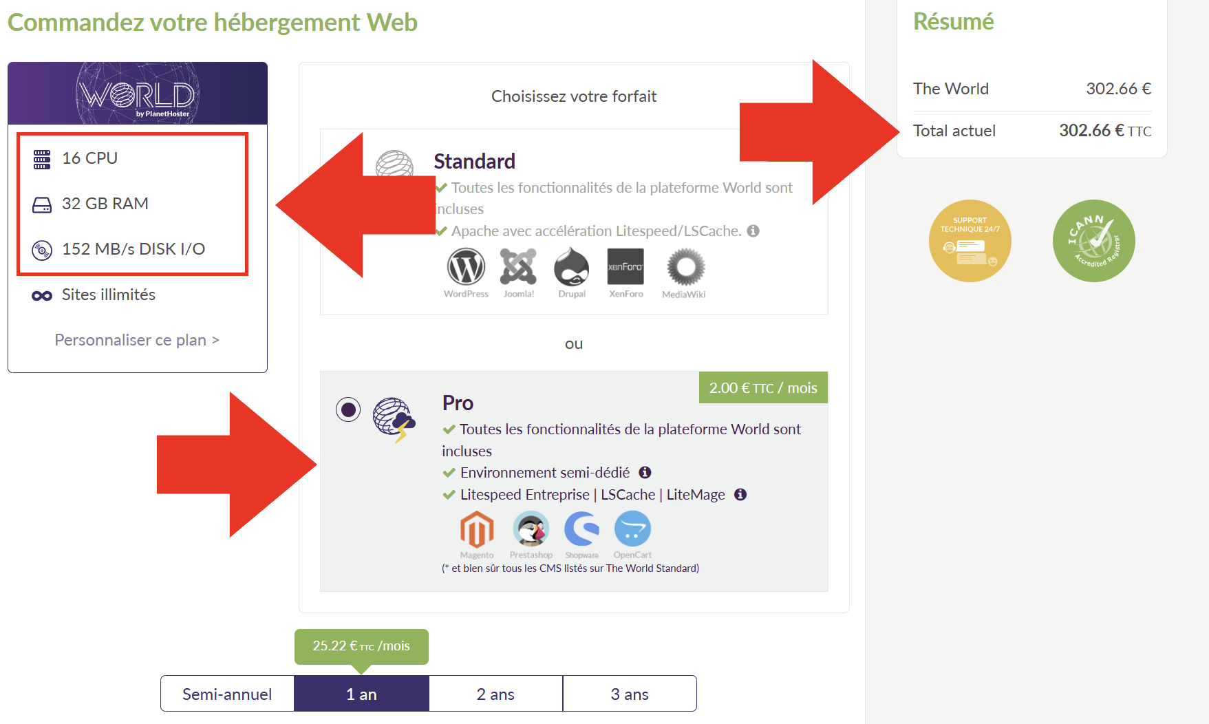1209x724 pixels.
Task: Click the Support Technique 24/7 badge
Action: tap(970, 241)
